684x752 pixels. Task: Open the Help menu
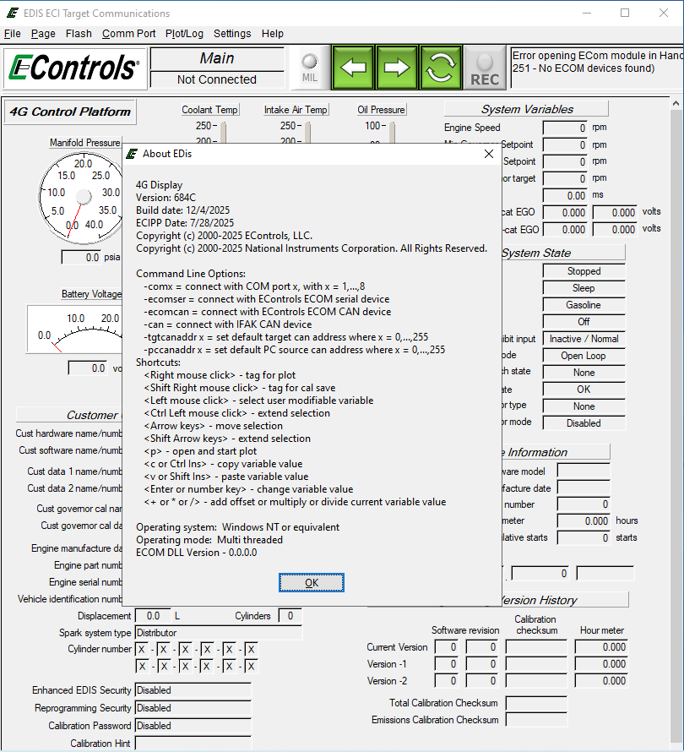(x=272, y=34)
